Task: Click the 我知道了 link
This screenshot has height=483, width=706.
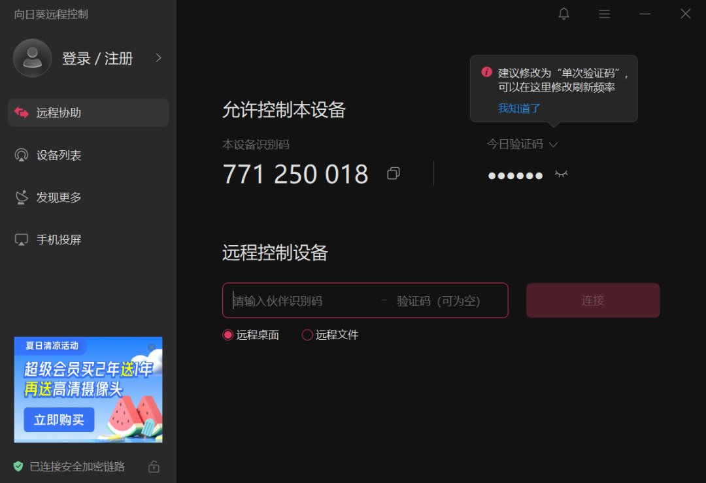Action: [x=519, y=108]
